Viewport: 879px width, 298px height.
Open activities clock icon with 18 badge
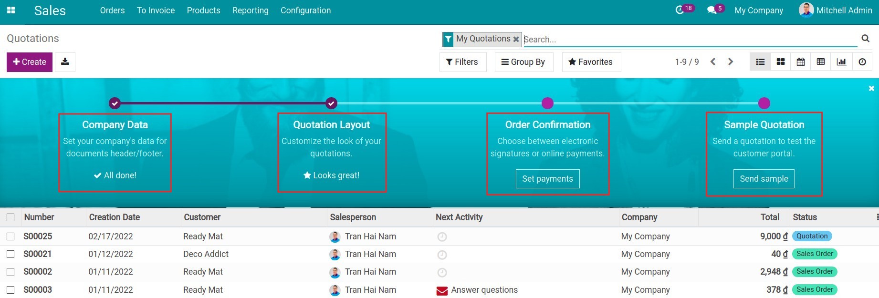point(680,10)
